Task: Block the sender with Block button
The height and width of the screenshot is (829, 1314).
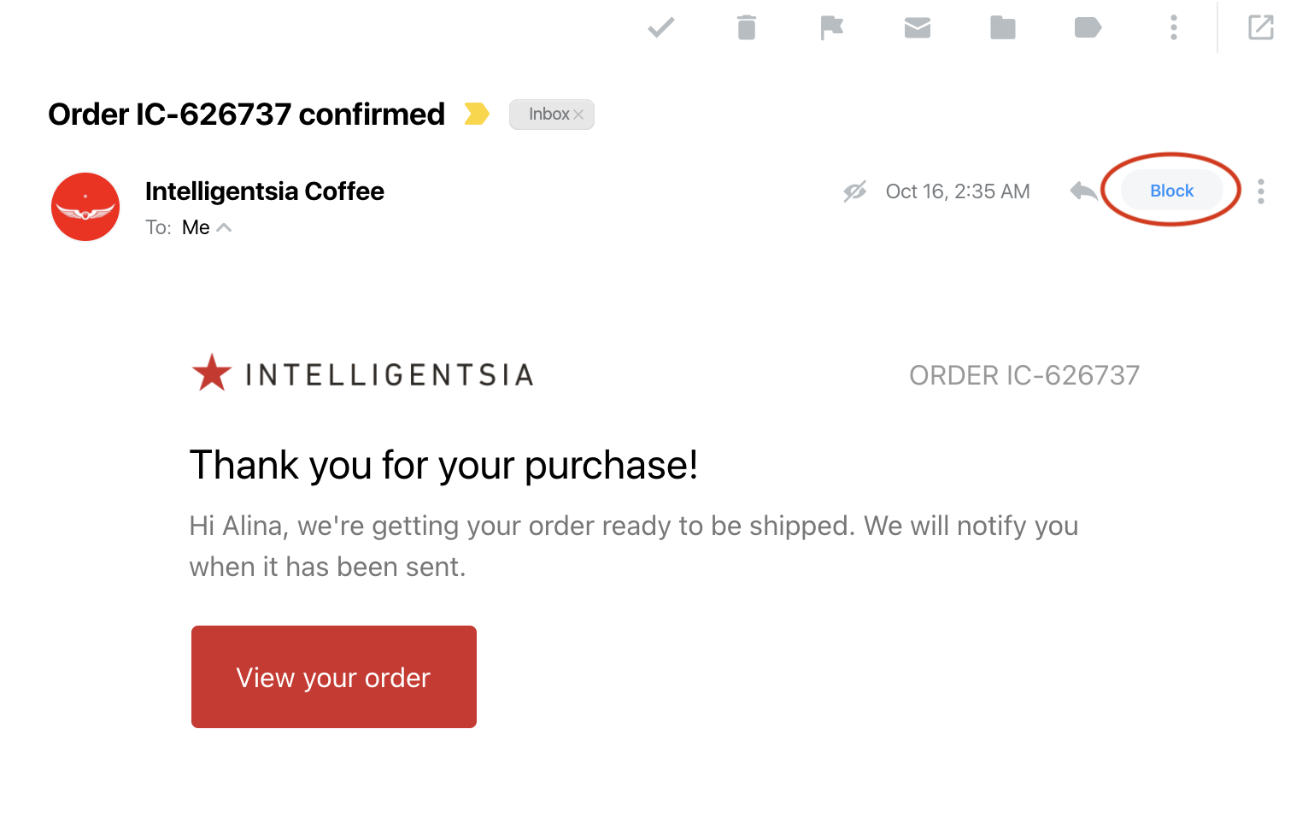Action: [1171, 191]
